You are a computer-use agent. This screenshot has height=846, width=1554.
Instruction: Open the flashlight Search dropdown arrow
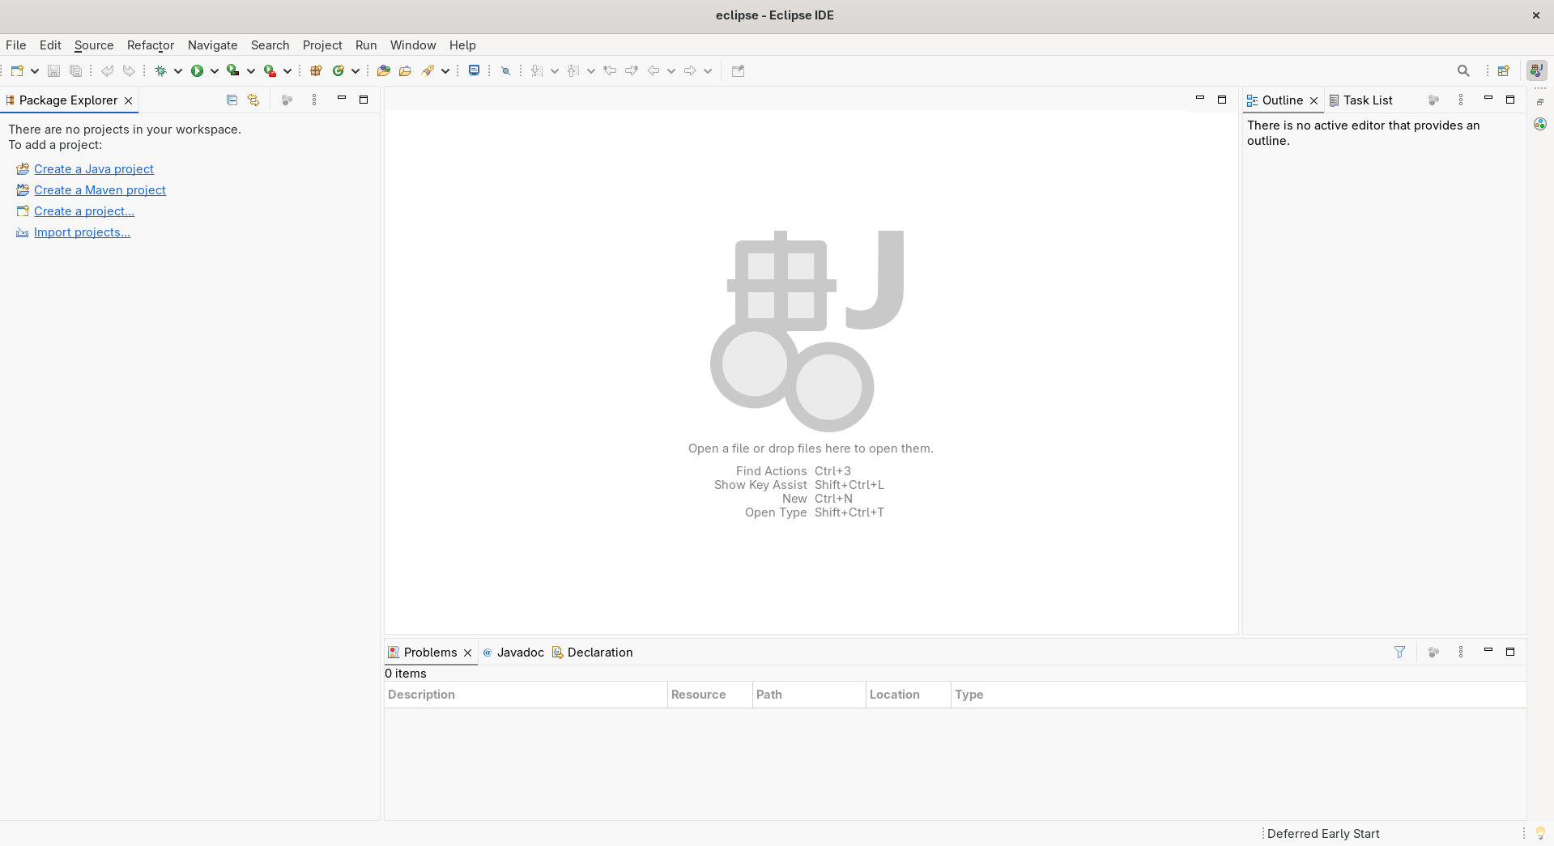coord(445,71)
